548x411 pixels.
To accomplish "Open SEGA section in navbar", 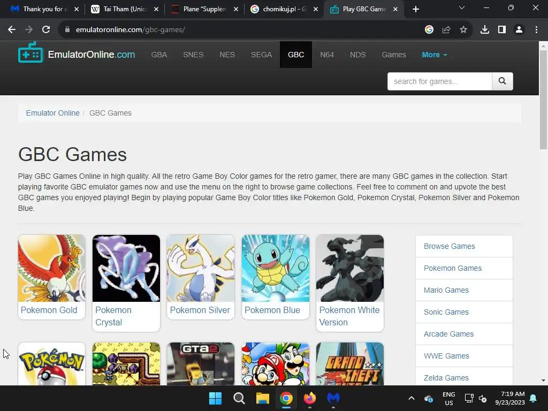I will (x=261, y=55).
